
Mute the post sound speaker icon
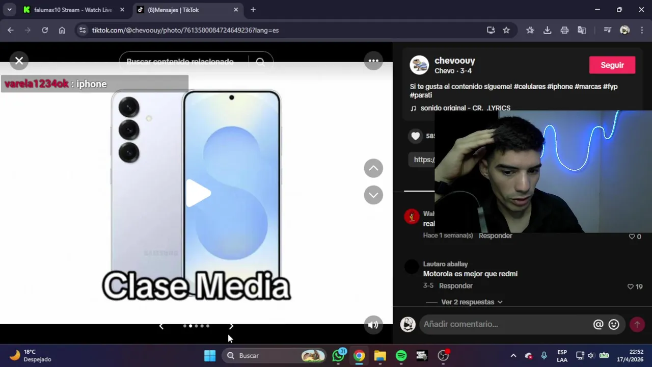pyautogui.click(x=373, y=325)
